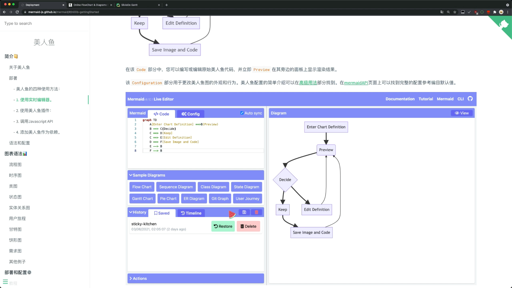Click the GitHub icon in Live Editor header
512x288 pixels.
pyautogui.click(x=470, y=99)
